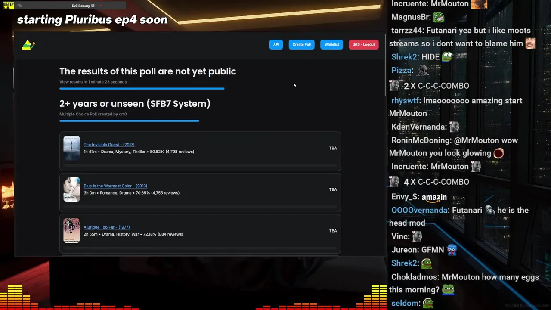Click the poll site logo icon

pos(28,44)
